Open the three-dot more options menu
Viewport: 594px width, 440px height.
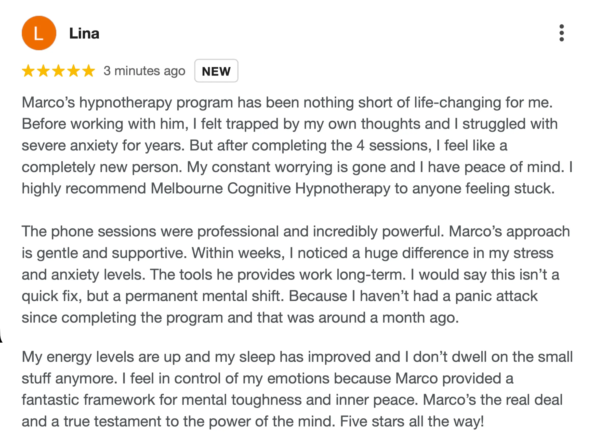[x=561, y=33]
